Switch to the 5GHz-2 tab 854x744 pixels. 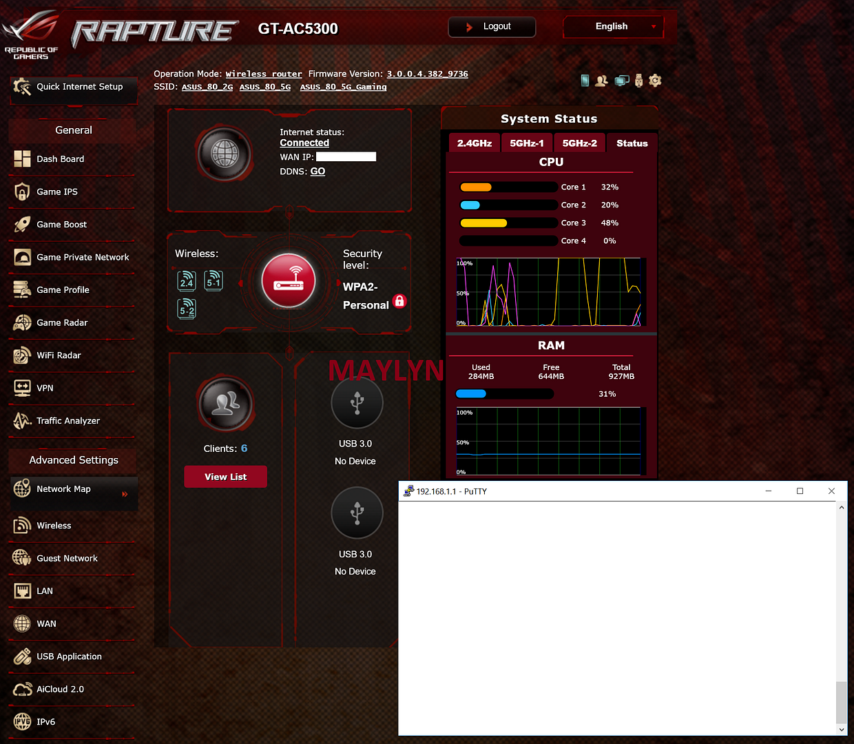point(580,143)
